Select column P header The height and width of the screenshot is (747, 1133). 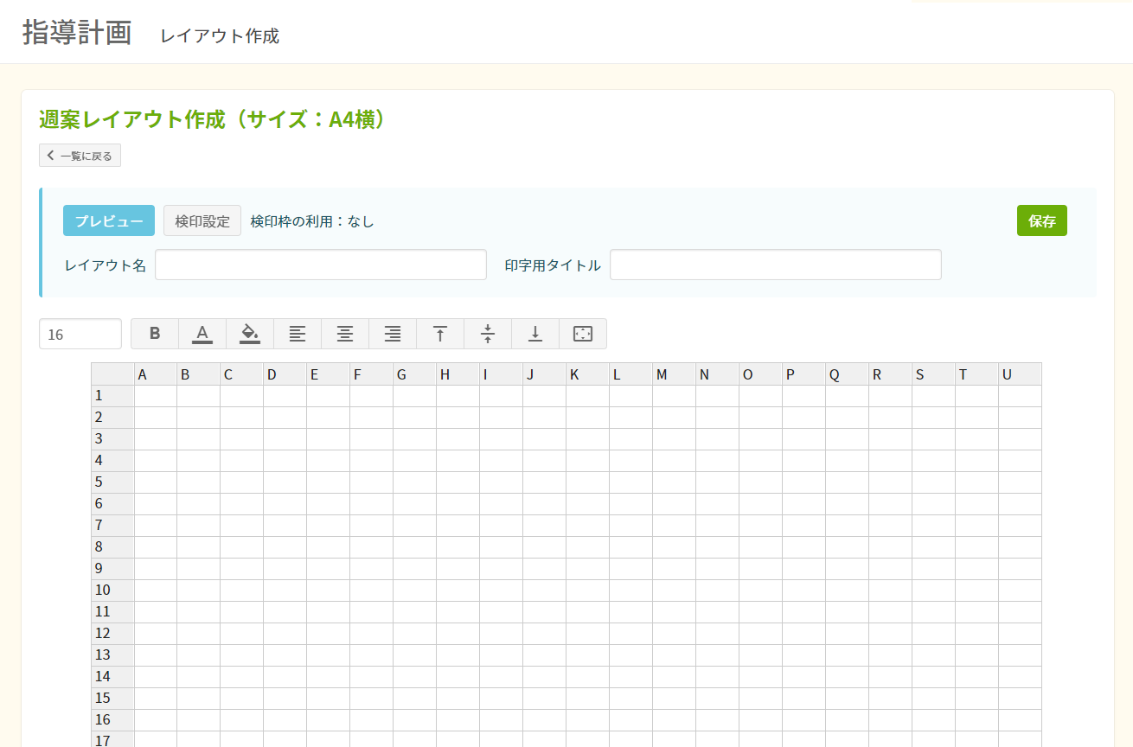coord(804,374)
